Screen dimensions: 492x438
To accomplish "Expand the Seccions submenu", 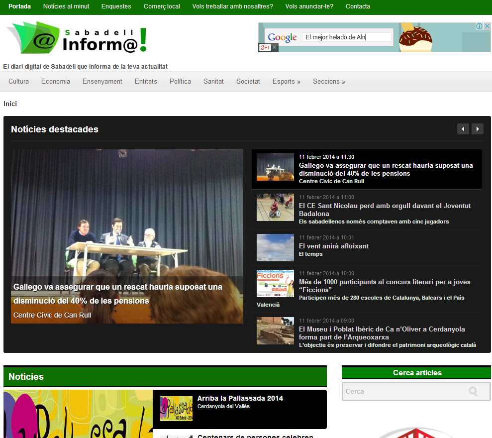I will 329,81.
